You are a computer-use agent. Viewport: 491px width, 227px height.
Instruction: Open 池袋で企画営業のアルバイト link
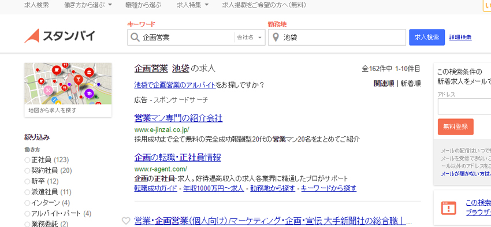point(174,84)
